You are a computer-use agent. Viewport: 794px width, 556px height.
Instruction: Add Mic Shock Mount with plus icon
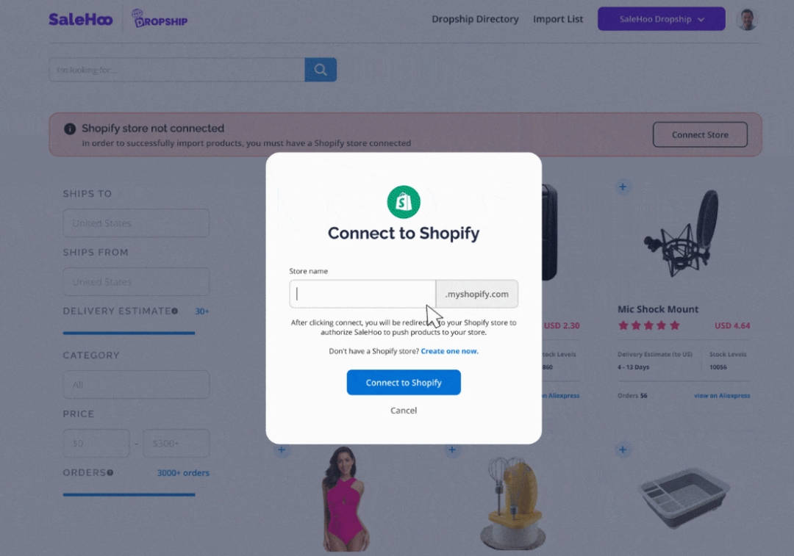(x=623, y=187)
